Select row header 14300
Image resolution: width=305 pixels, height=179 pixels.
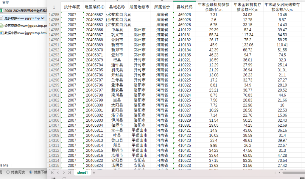(54, 90)
